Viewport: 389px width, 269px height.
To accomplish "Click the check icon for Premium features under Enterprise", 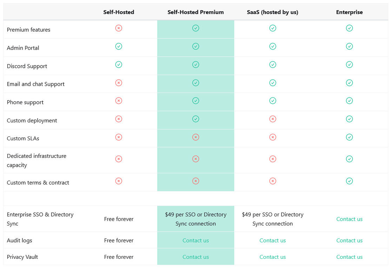I will click(349, 28).
